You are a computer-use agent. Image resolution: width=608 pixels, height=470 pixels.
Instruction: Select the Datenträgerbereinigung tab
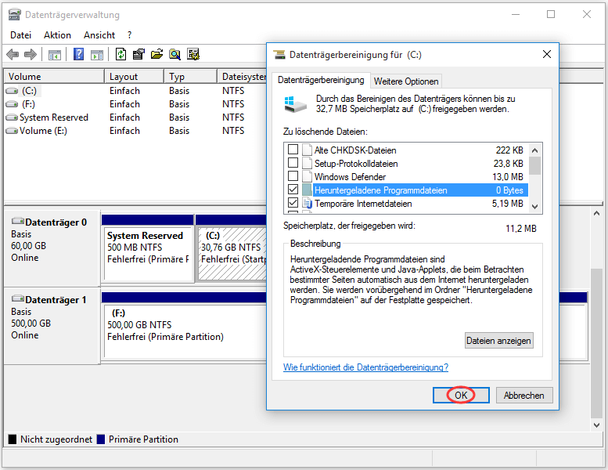(321, 81)
